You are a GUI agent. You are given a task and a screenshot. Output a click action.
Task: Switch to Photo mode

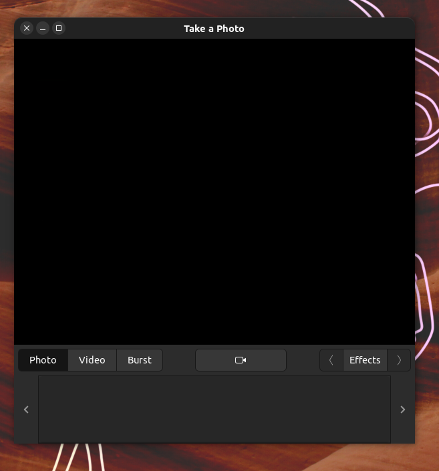[x=43, y=360]
